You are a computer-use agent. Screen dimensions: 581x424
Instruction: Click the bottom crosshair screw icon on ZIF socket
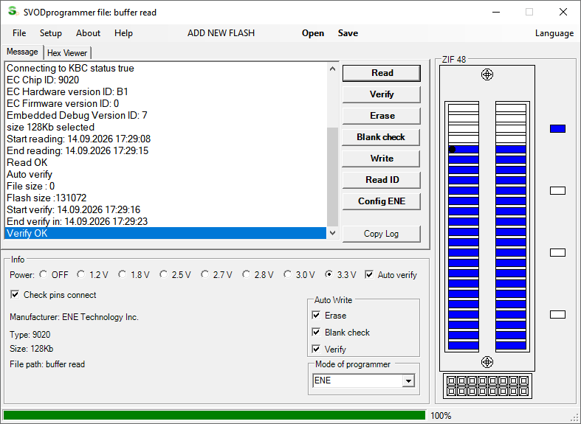487,362
